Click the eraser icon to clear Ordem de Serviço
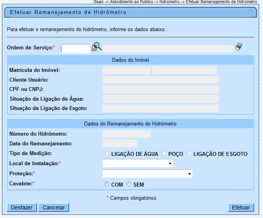Screen dimensions: 263x218 (239, 47)
